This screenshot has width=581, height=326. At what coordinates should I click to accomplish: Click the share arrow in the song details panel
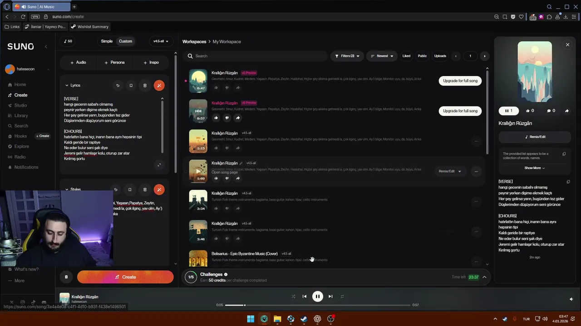[566, 110]
